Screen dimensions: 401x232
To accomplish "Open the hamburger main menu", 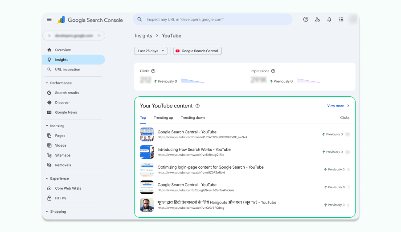I will pyautogui.click(x=49, y=20).
